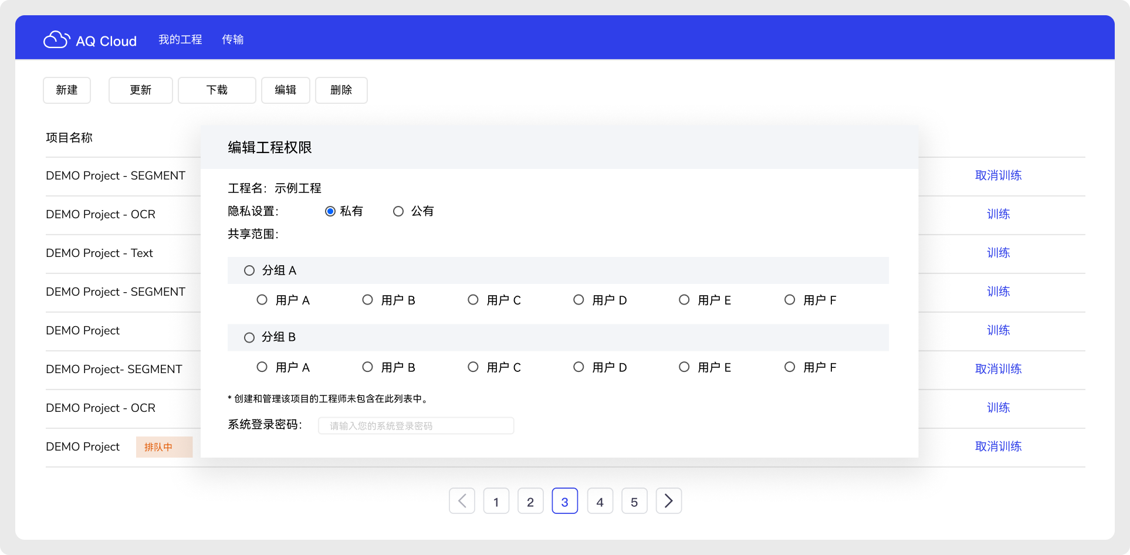Click the AQ Cloud logo icon
Image resolution: width=1130 pixels, height=555 pixels.
coord(56,39)
